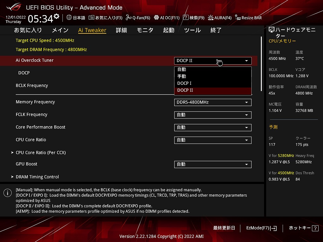
Task: Click the 最終更新日 button
Action: click(x=224, y=228)
